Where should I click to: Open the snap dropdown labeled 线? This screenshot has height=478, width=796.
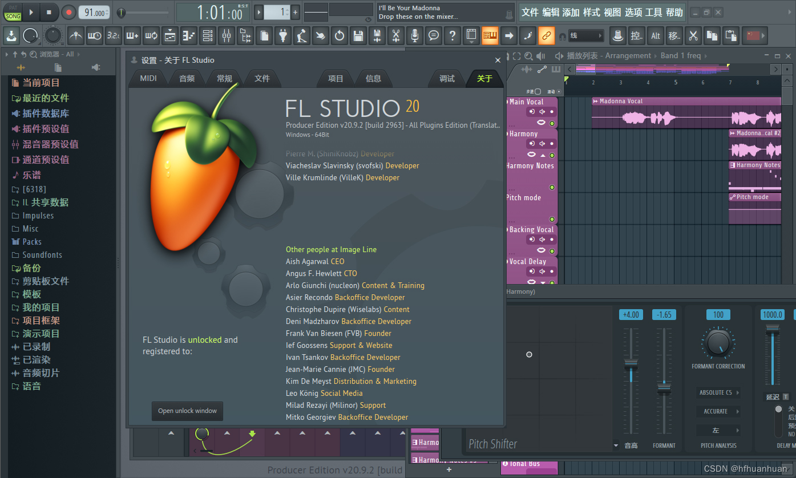coord(586,36)
